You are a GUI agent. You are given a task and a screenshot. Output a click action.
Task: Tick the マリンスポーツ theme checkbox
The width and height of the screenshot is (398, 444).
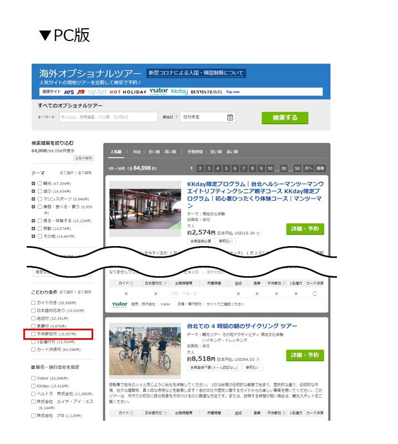point(39,198)
